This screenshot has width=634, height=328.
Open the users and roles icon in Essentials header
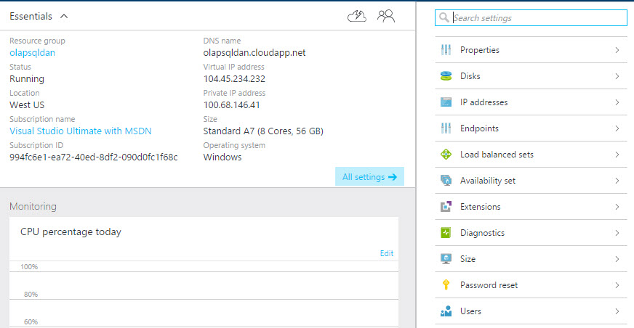tap(386, 16)
